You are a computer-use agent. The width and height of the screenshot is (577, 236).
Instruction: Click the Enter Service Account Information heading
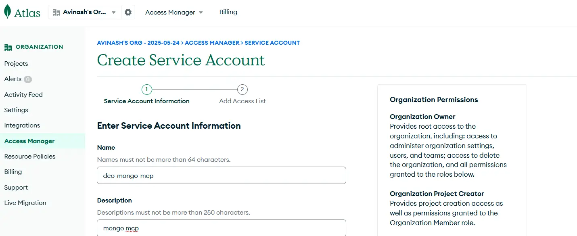pyautogui.click(x=169, y=126)
